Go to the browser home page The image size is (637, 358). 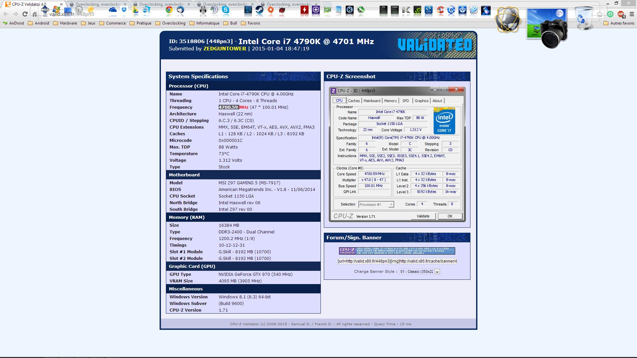35,14
